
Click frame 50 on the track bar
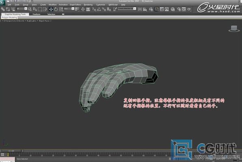click(x=121, y=155)
